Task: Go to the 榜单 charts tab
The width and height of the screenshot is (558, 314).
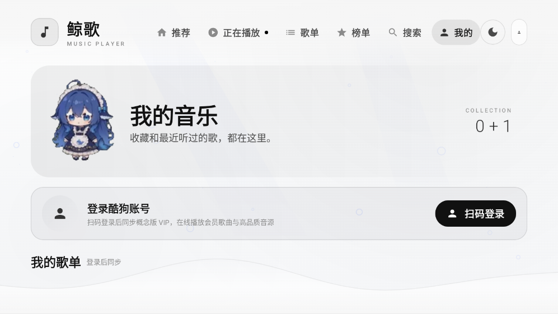Action: 354,32
